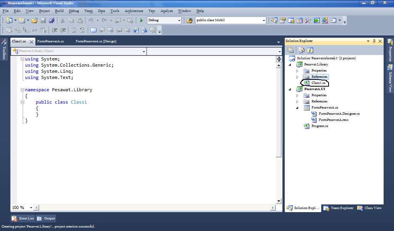Open the Toolbox hammer-and-wrench toolbar icon
This screenshot has width=394, height=231.
click(308, 20)
